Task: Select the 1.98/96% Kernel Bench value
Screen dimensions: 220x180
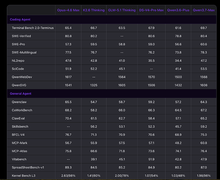Action: pyautogui.click(x=204, y=176)
